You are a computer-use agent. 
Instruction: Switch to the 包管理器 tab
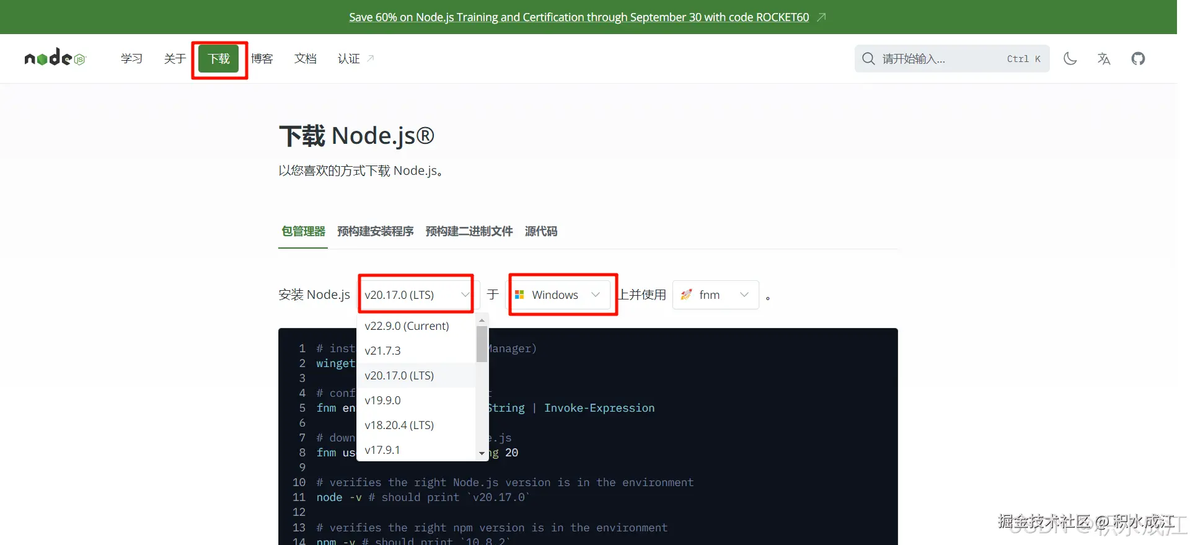303,231
